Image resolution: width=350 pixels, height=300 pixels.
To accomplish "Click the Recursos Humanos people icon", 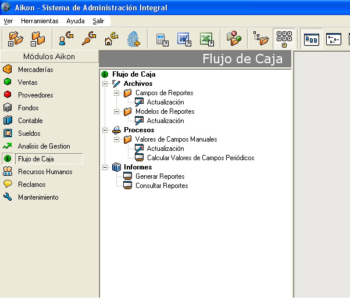I will click(x=8, y=172).
